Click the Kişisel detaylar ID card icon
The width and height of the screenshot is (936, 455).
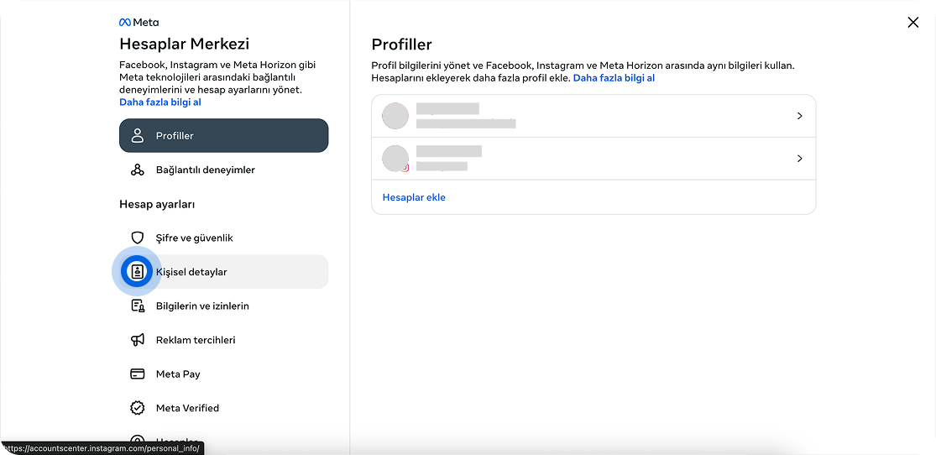coord(138,272)
